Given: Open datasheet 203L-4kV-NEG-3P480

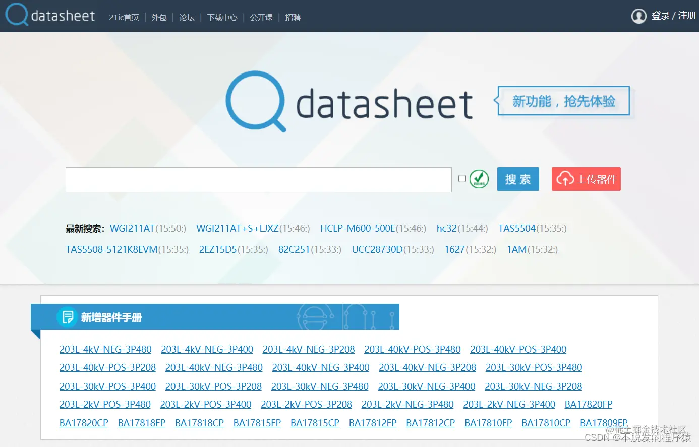Looking at the screenshot, I should click(x=105, y=349).
